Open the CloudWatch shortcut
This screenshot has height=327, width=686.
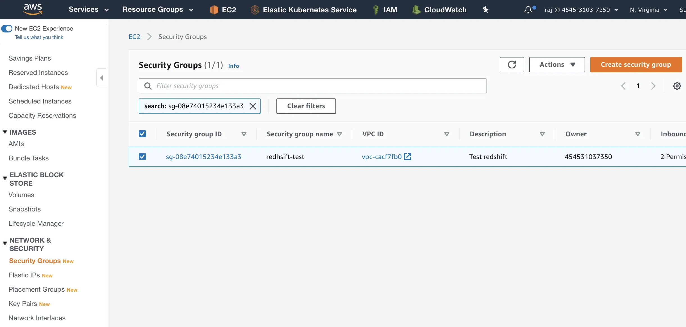click(439, 10)
